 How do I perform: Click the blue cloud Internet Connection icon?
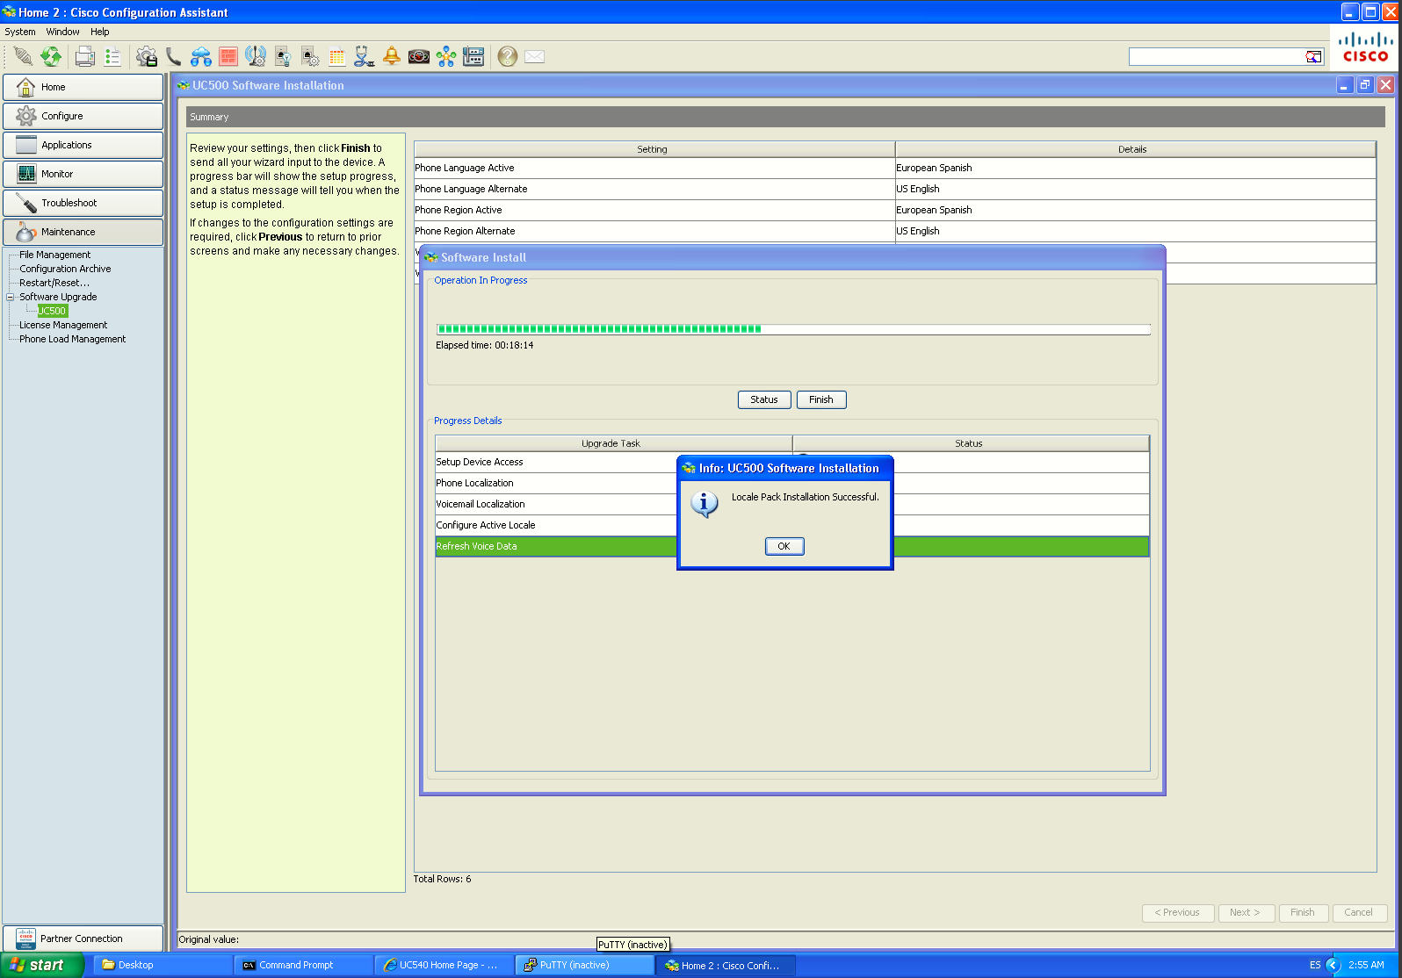tap(201, 57)
